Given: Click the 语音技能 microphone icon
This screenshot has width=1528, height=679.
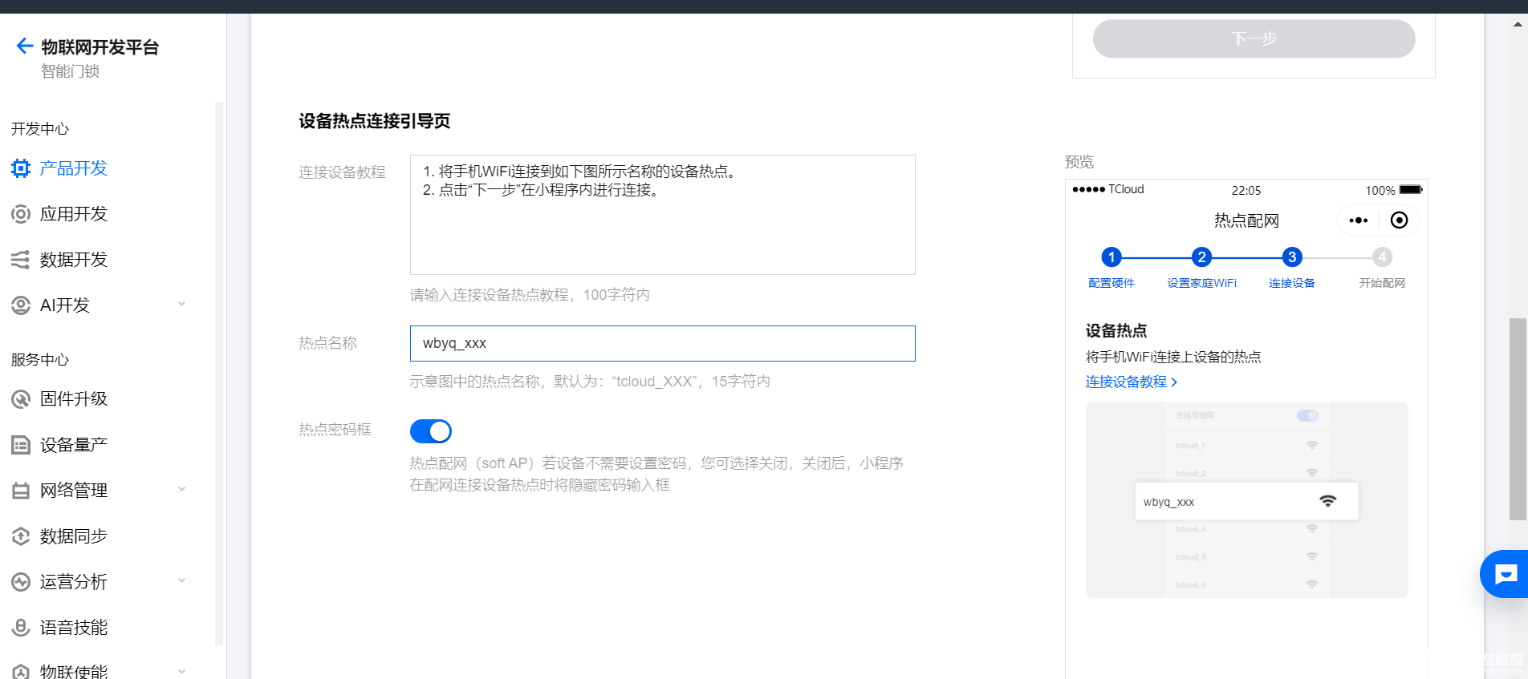Looking at the screenshot, I should [21, 628].
